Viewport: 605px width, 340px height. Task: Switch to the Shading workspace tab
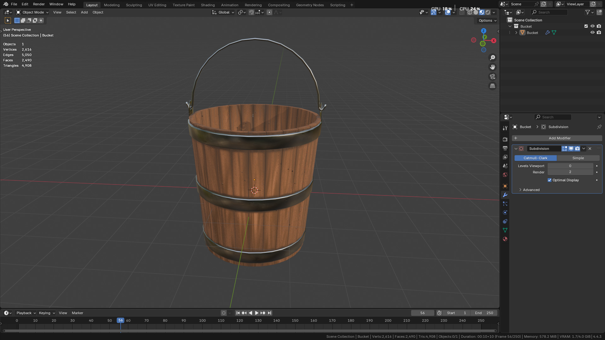[x=208, y=5]
